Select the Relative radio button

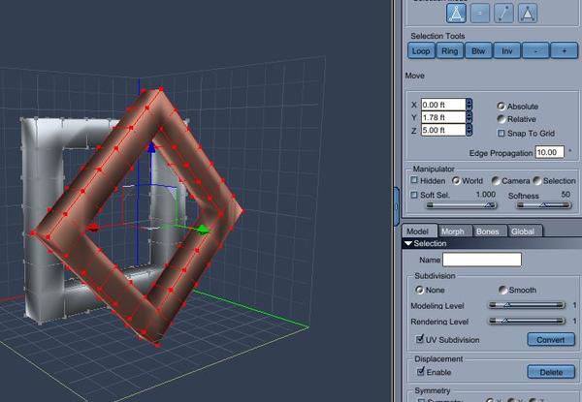[501, 119]
